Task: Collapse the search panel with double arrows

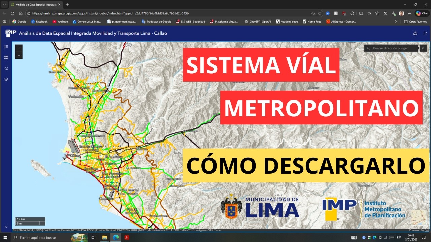Action: 423,48
